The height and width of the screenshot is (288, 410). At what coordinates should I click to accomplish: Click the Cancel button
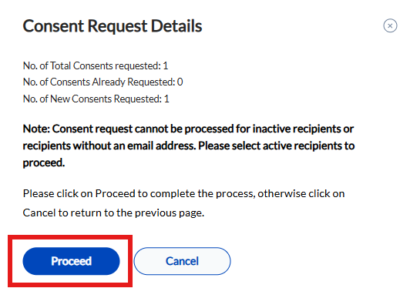[x=182, y=261]
